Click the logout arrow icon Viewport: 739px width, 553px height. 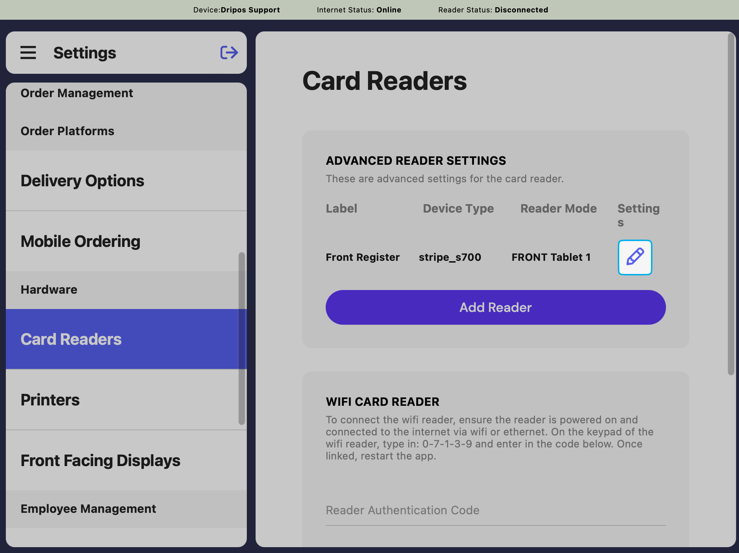pyautogui.click(x=229, y=53)
